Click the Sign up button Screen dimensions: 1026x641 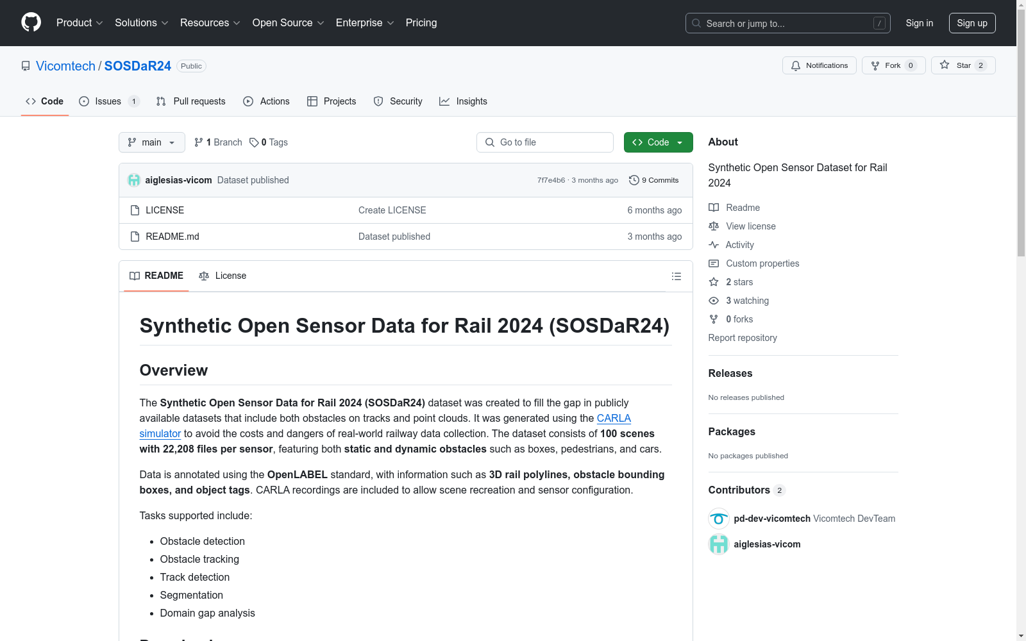tap(972, 23)
